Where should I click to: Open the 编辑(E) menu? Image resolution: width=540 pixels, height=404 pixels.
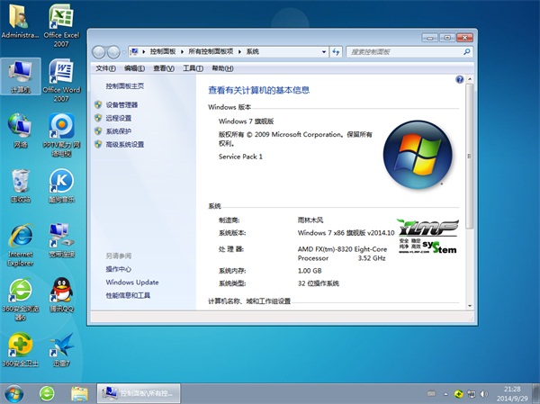pyautogui.click(x=134, y=68)
